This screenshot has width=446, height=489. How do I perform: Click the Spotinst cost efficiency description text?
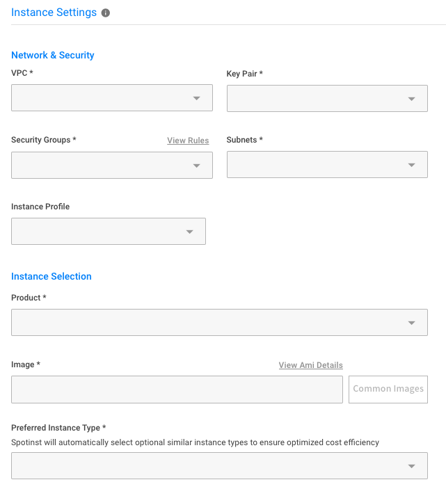point(195,442)
